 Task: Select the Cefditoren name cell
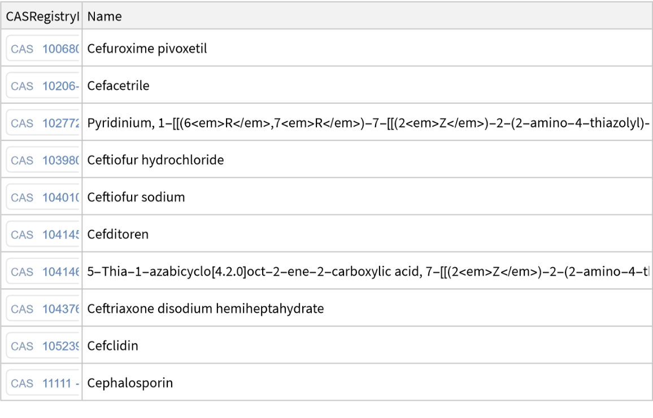tap(118, 234)
